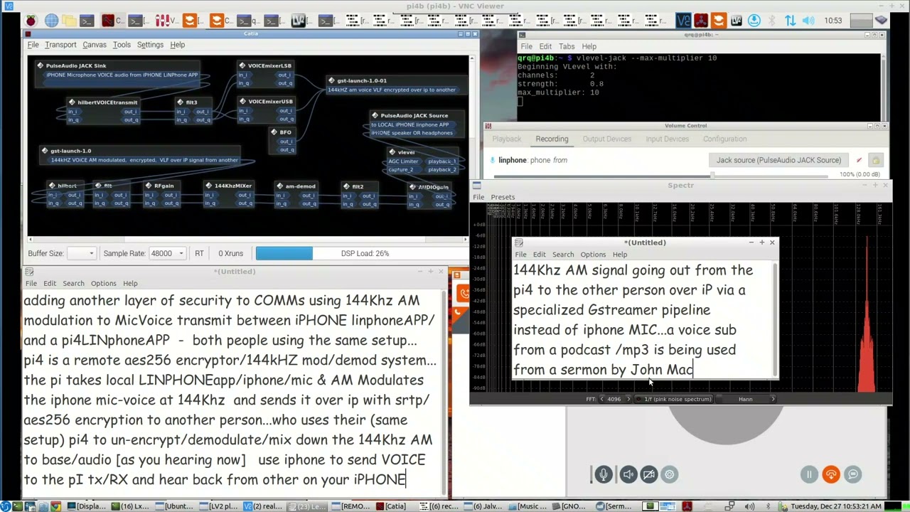
Task: Open Catia File menu
Action: click(x=33, y=45)
